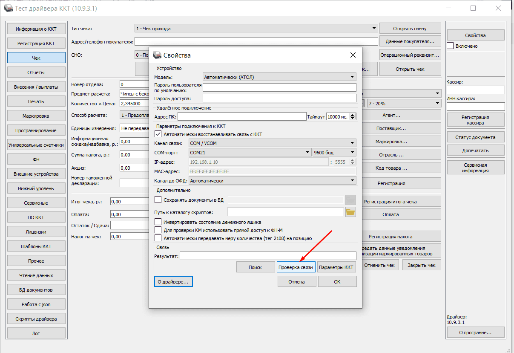Viewport: 514px width, 353px height.
Task: Toggle 'Автоматически восстанавливать связь с ККТ' checkbox
Action: (158, 134)
